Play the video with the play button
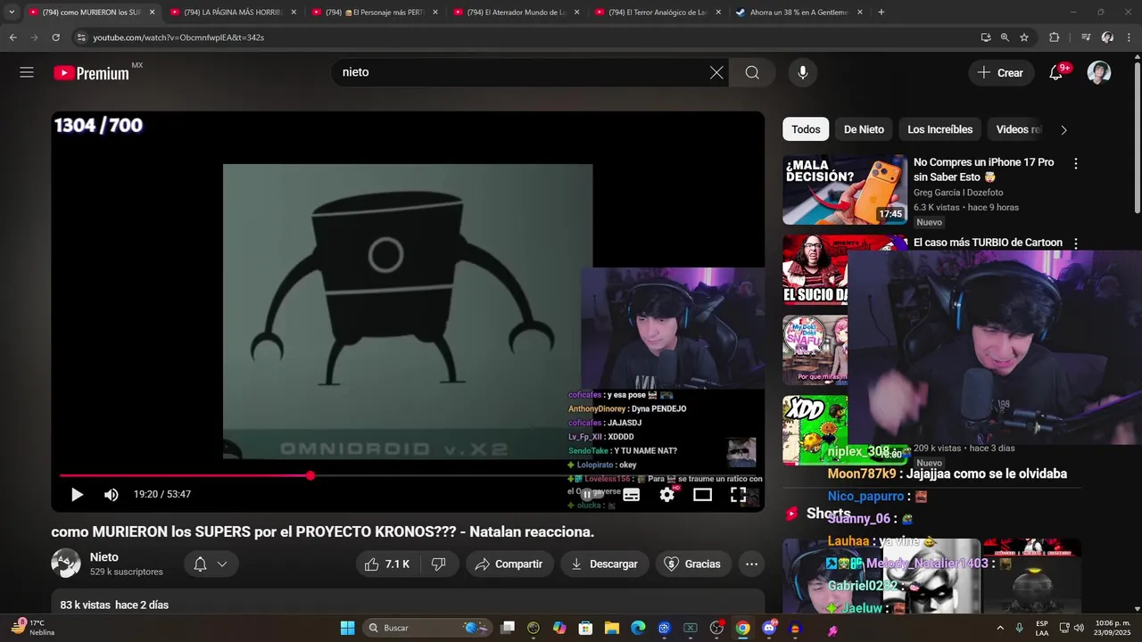Viewport: 1142px width, 642px height. click(x=77, y=494)
